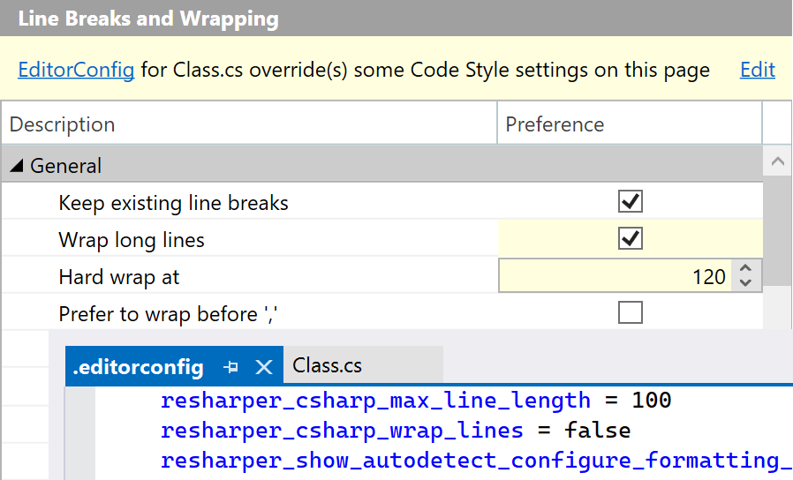Uncheck Keep existing line breaks
793x480 pixels.
630,202
